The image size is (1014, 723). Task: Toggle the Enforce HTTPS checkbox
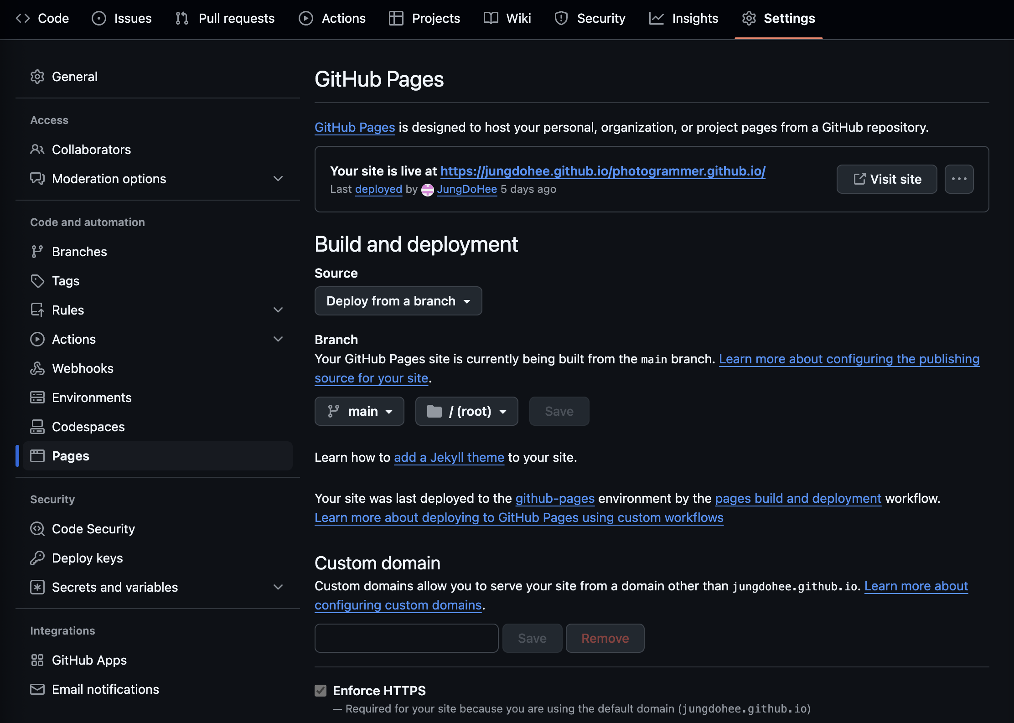(x=321, y=691)
